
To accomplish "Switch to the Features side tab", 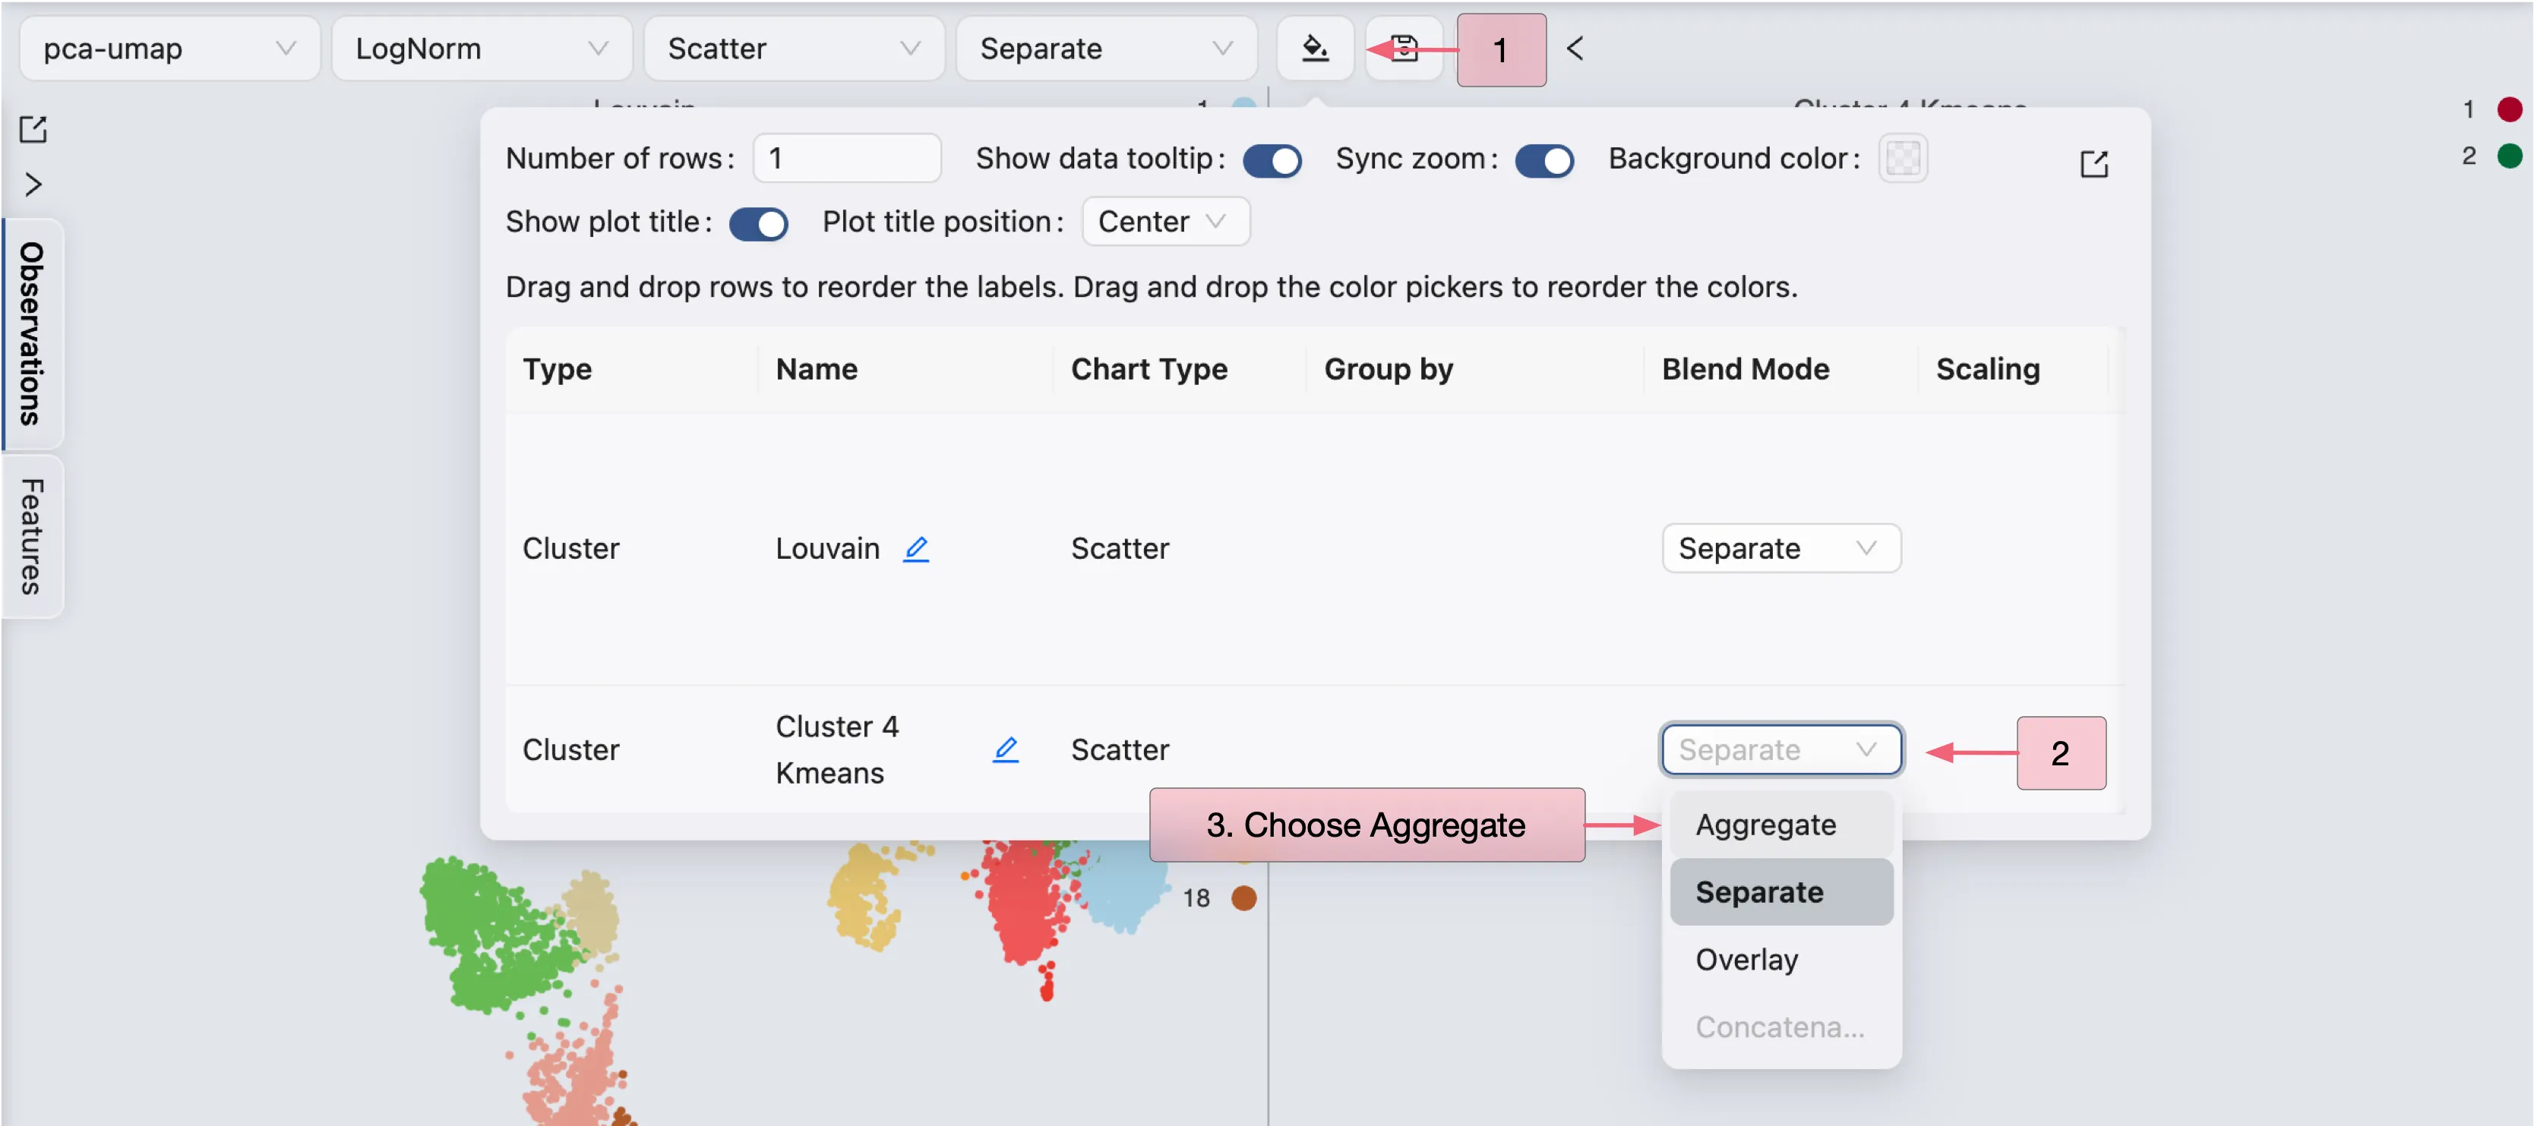I will coord(33,536).
